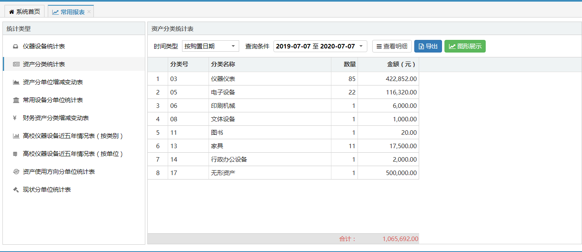Screen dimensions: 582x252
Task: Switch to the 系统首页 tab
Action: [24, 12]
